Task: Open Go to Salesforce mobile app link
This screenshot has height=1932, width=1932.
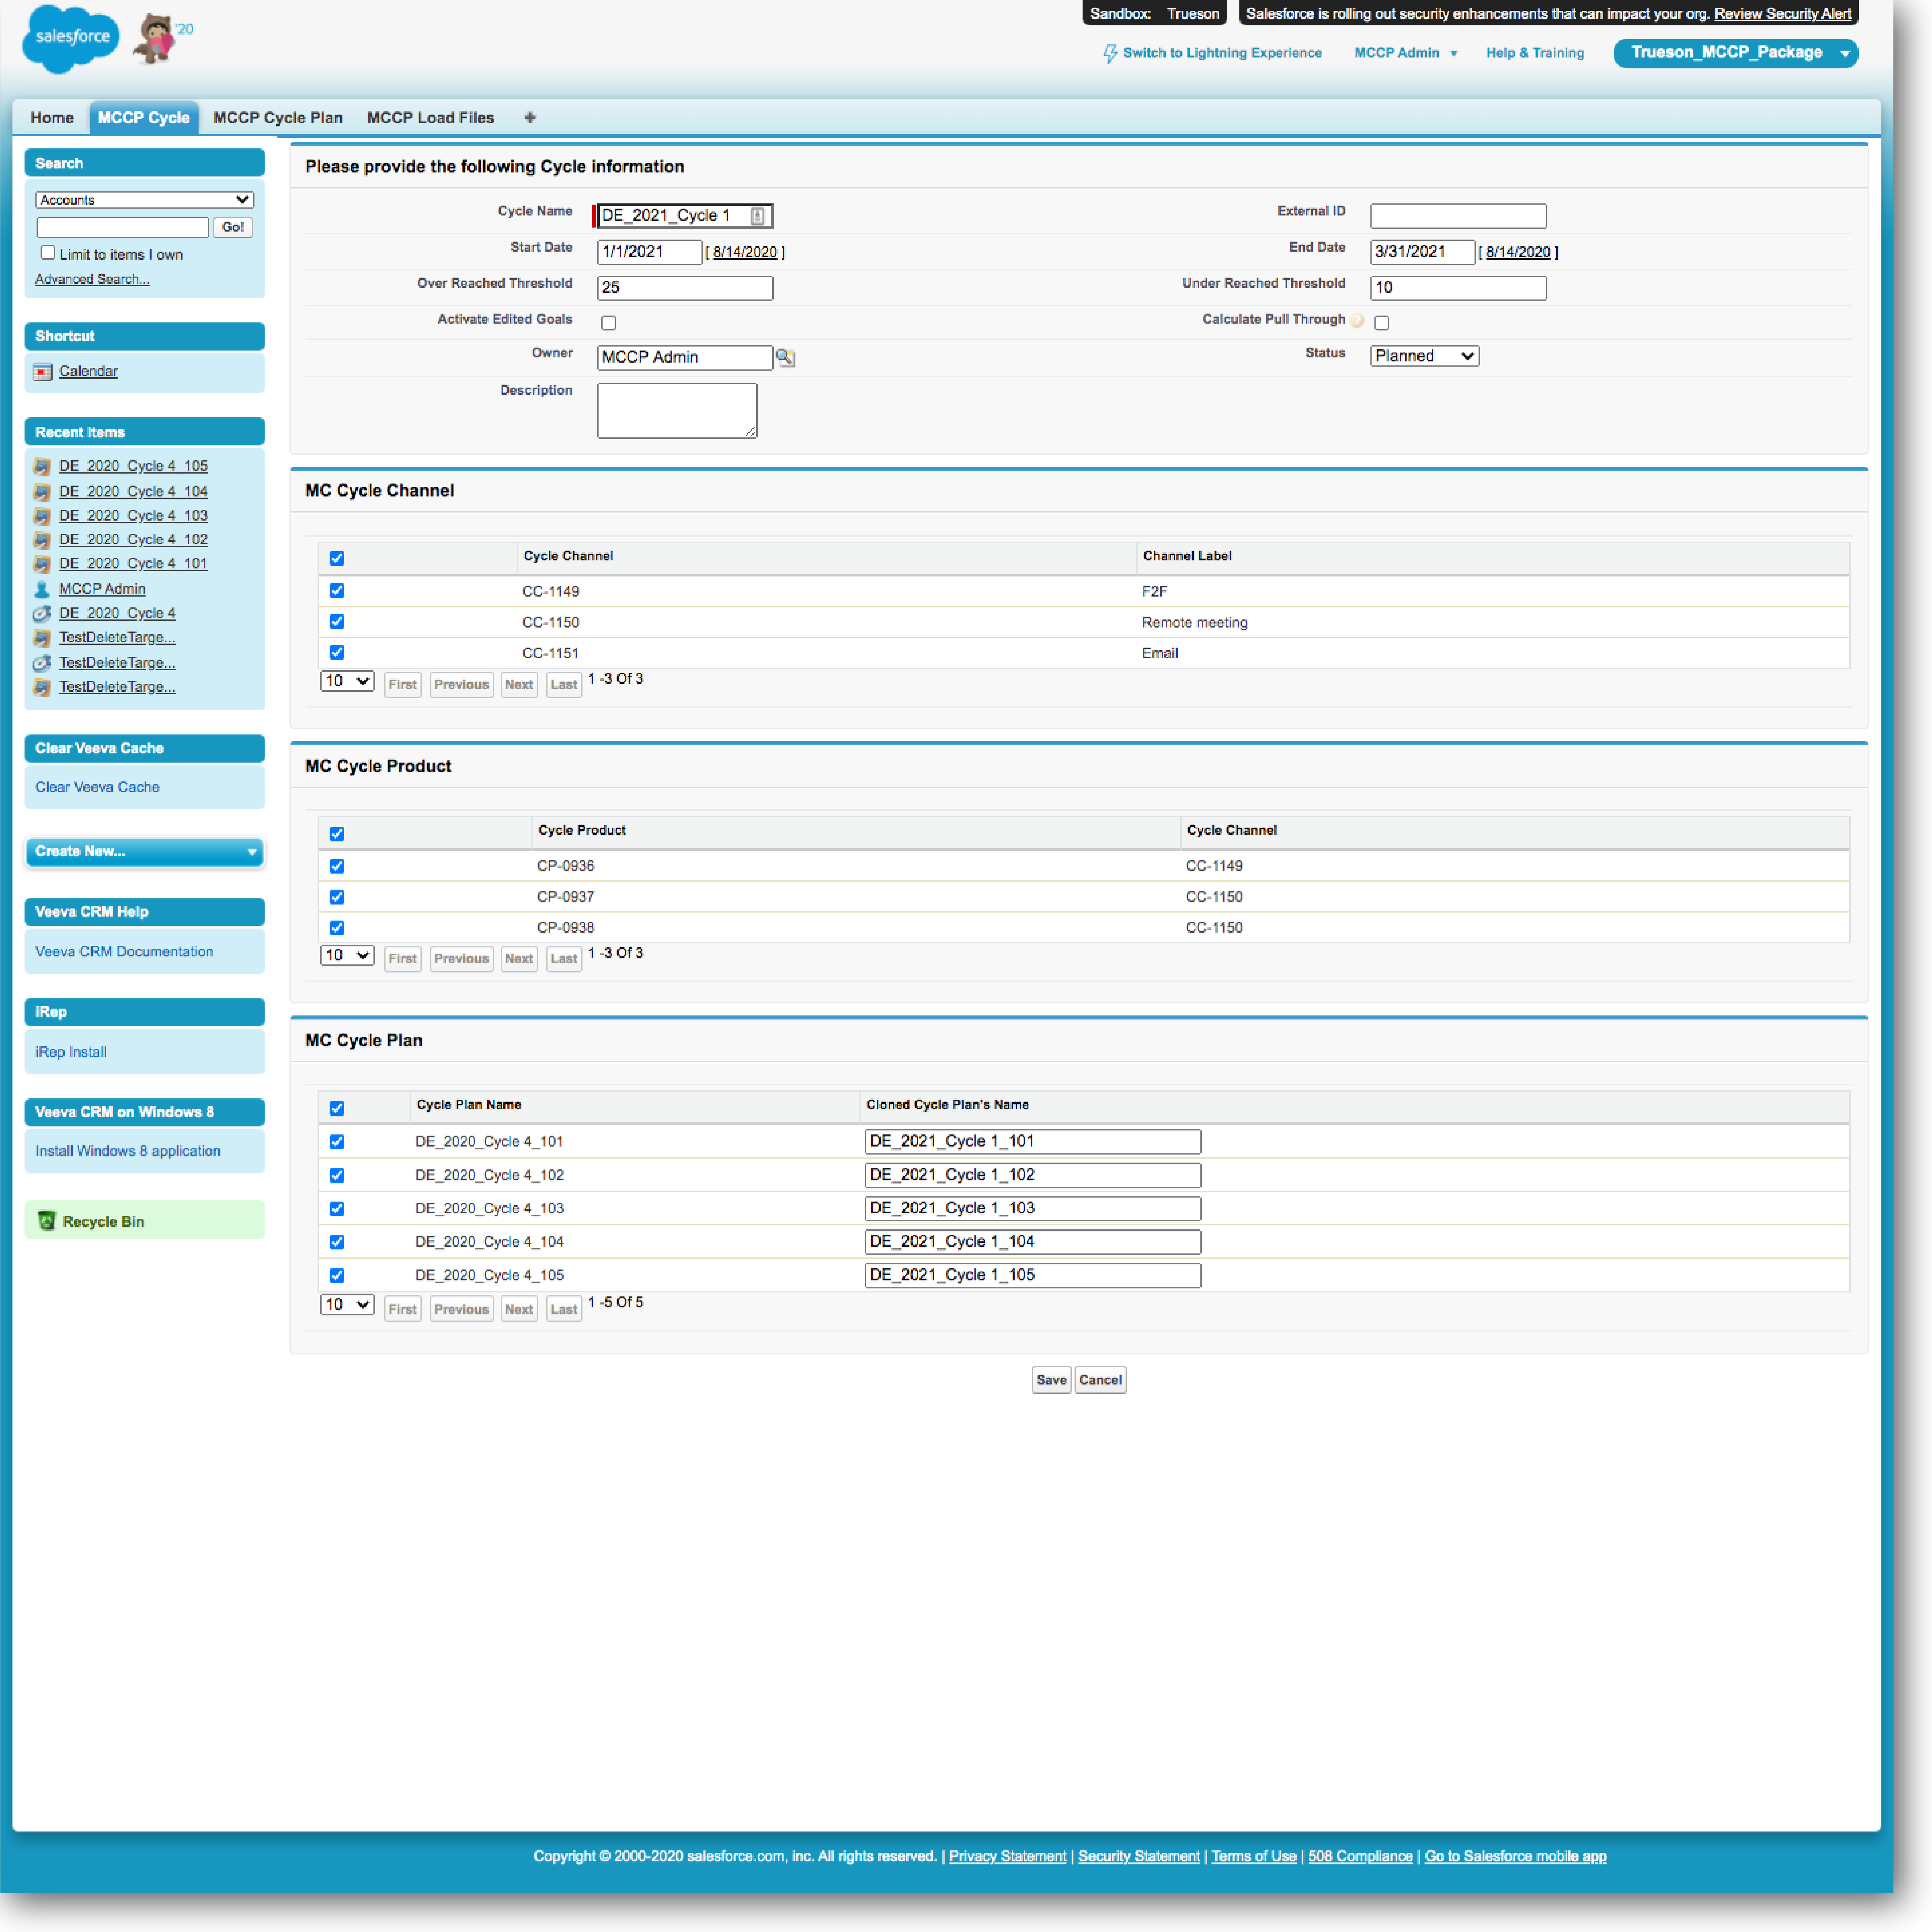Action: point(1515,1856)
